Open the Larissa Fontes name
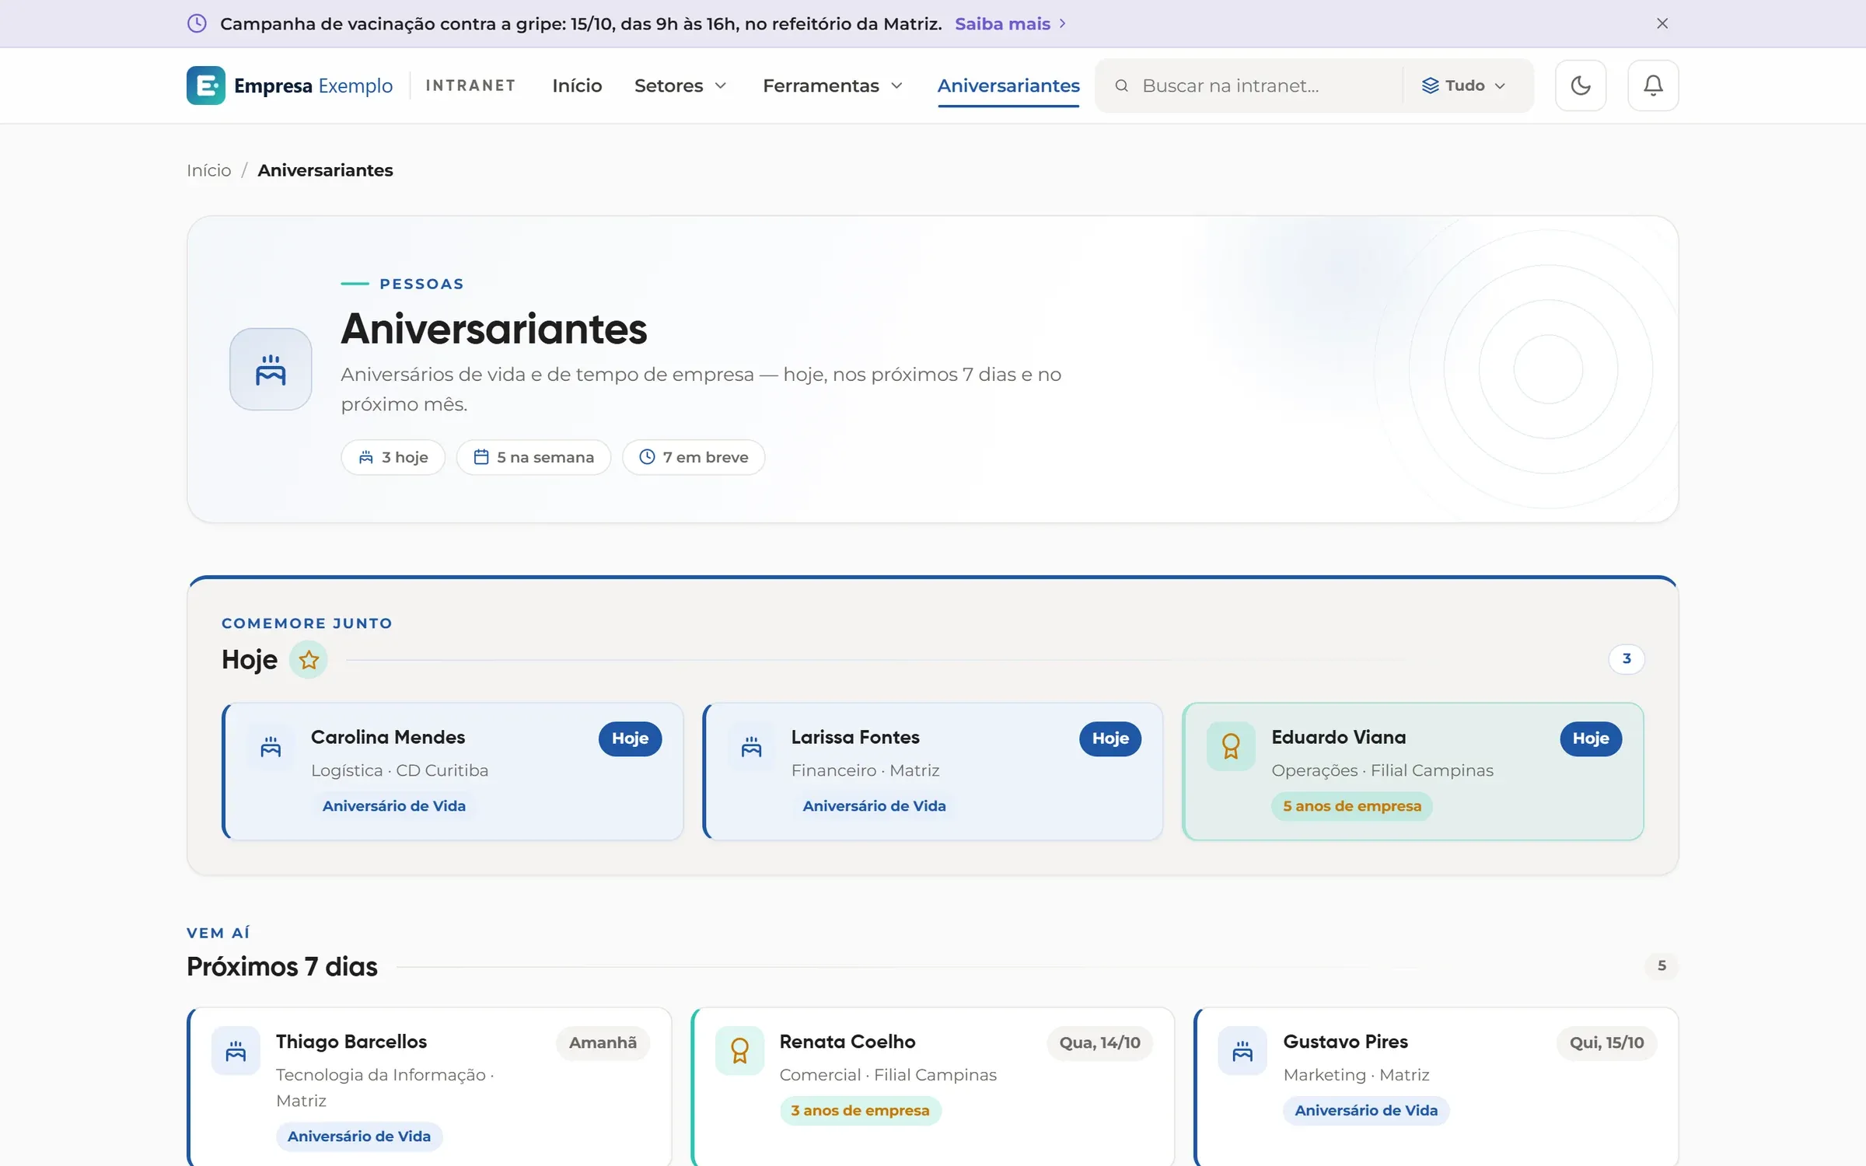1866x1166 pixels. pos(855,737)
